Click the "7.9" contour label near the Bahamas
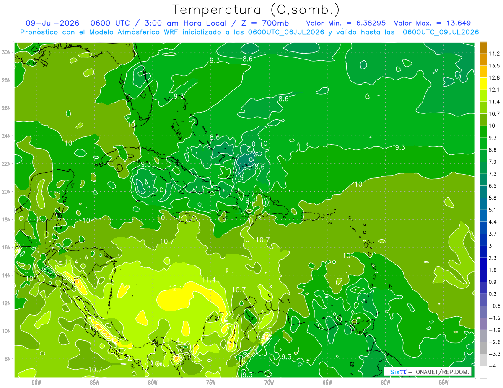 pos(239,177)
